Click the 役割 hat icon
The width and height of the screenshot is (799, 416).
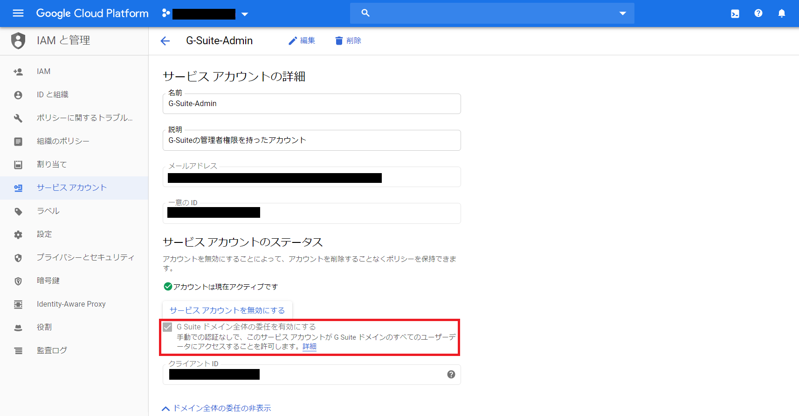[18, 328]
